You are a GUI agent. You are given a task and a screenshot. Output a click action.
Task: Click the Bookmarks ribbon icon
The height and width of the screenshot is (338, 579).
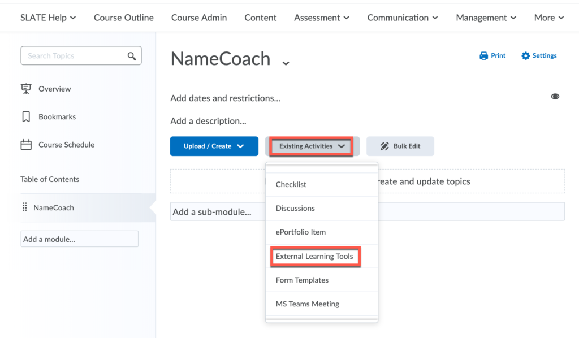[x=26, y=116]
